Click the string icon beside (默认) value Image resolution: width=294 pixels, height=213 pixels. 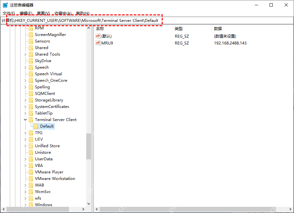pos(98,36)
